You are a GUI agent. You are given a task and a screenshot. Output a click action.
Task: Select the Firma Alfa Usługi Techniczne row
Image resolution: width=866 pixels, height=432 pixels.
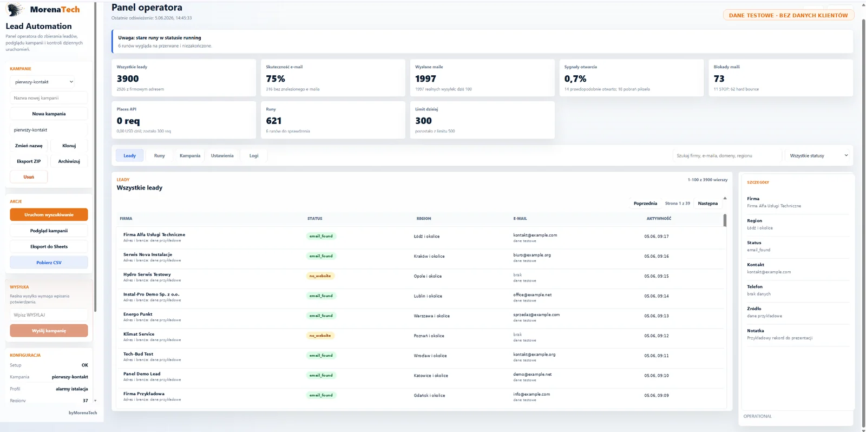421,237
